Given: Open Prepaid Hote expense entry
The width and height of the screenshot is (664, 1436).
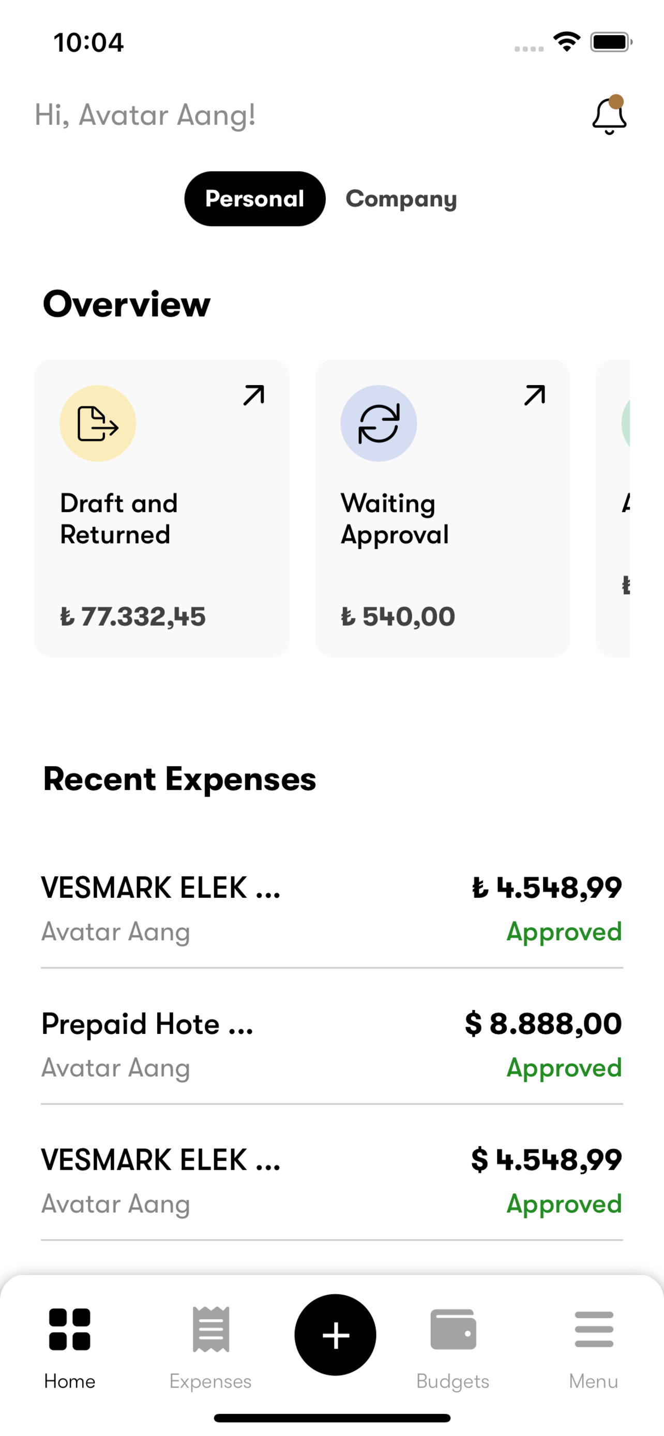Looking at the screenshot, I should pyautogui.click(x=331, y=1045).
